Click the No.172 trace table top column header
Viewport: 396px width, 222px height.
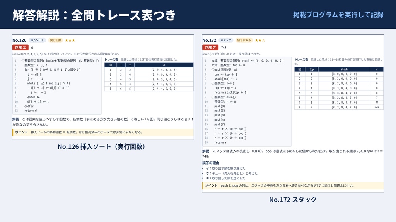click(x=312, y=69)
